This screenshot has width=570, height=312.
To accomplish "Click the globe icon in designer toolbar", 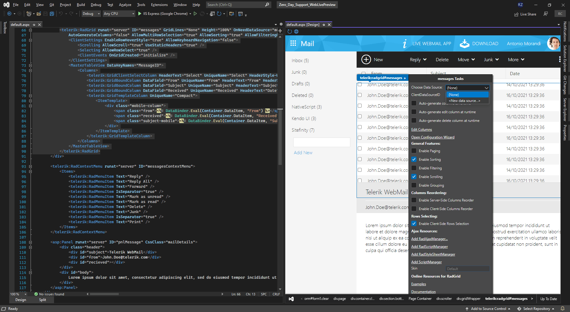I will pyautogui.click(x=296, y=31).
